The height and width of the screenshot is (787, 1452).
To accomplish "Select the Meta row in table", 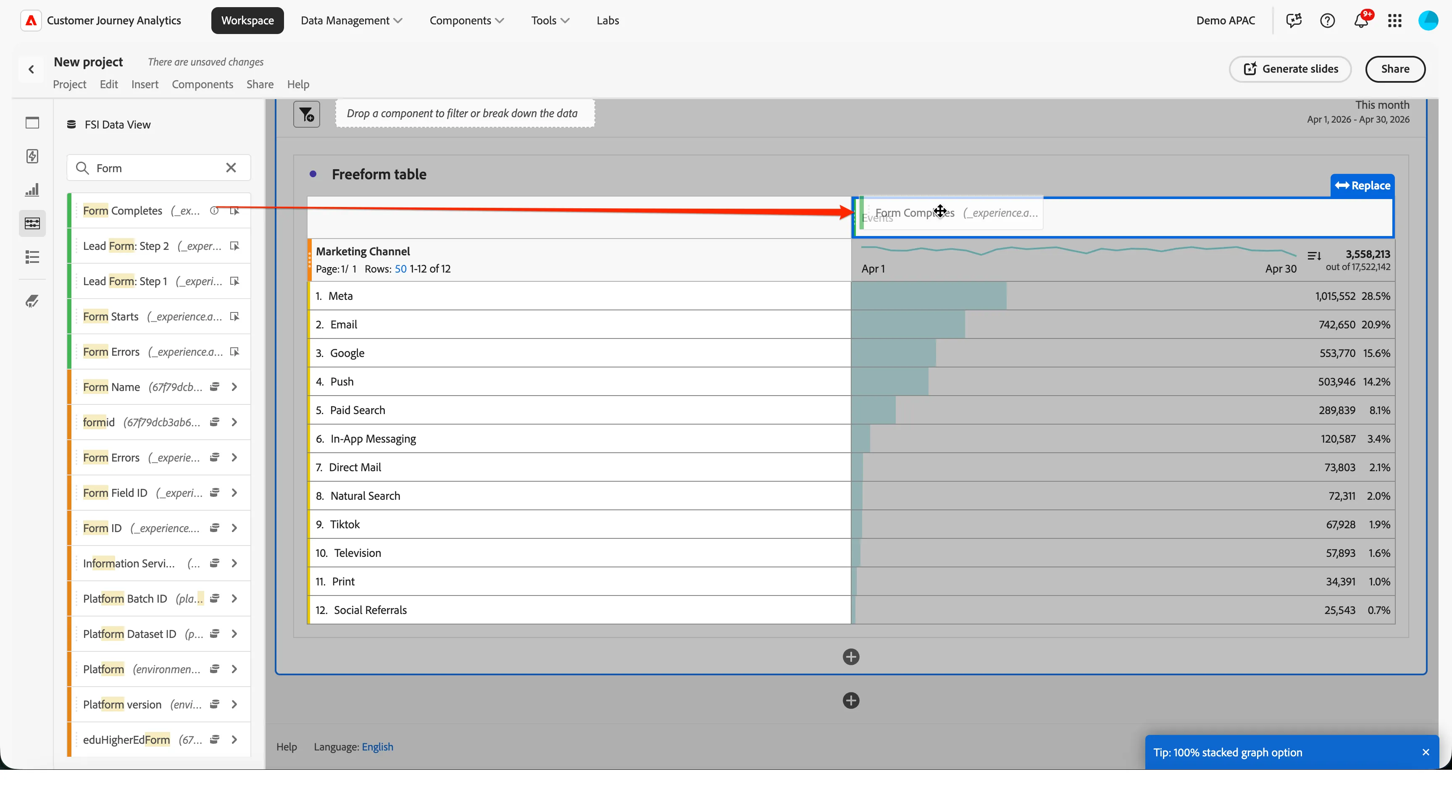I will pyautogui.click(x=579, y=296).
